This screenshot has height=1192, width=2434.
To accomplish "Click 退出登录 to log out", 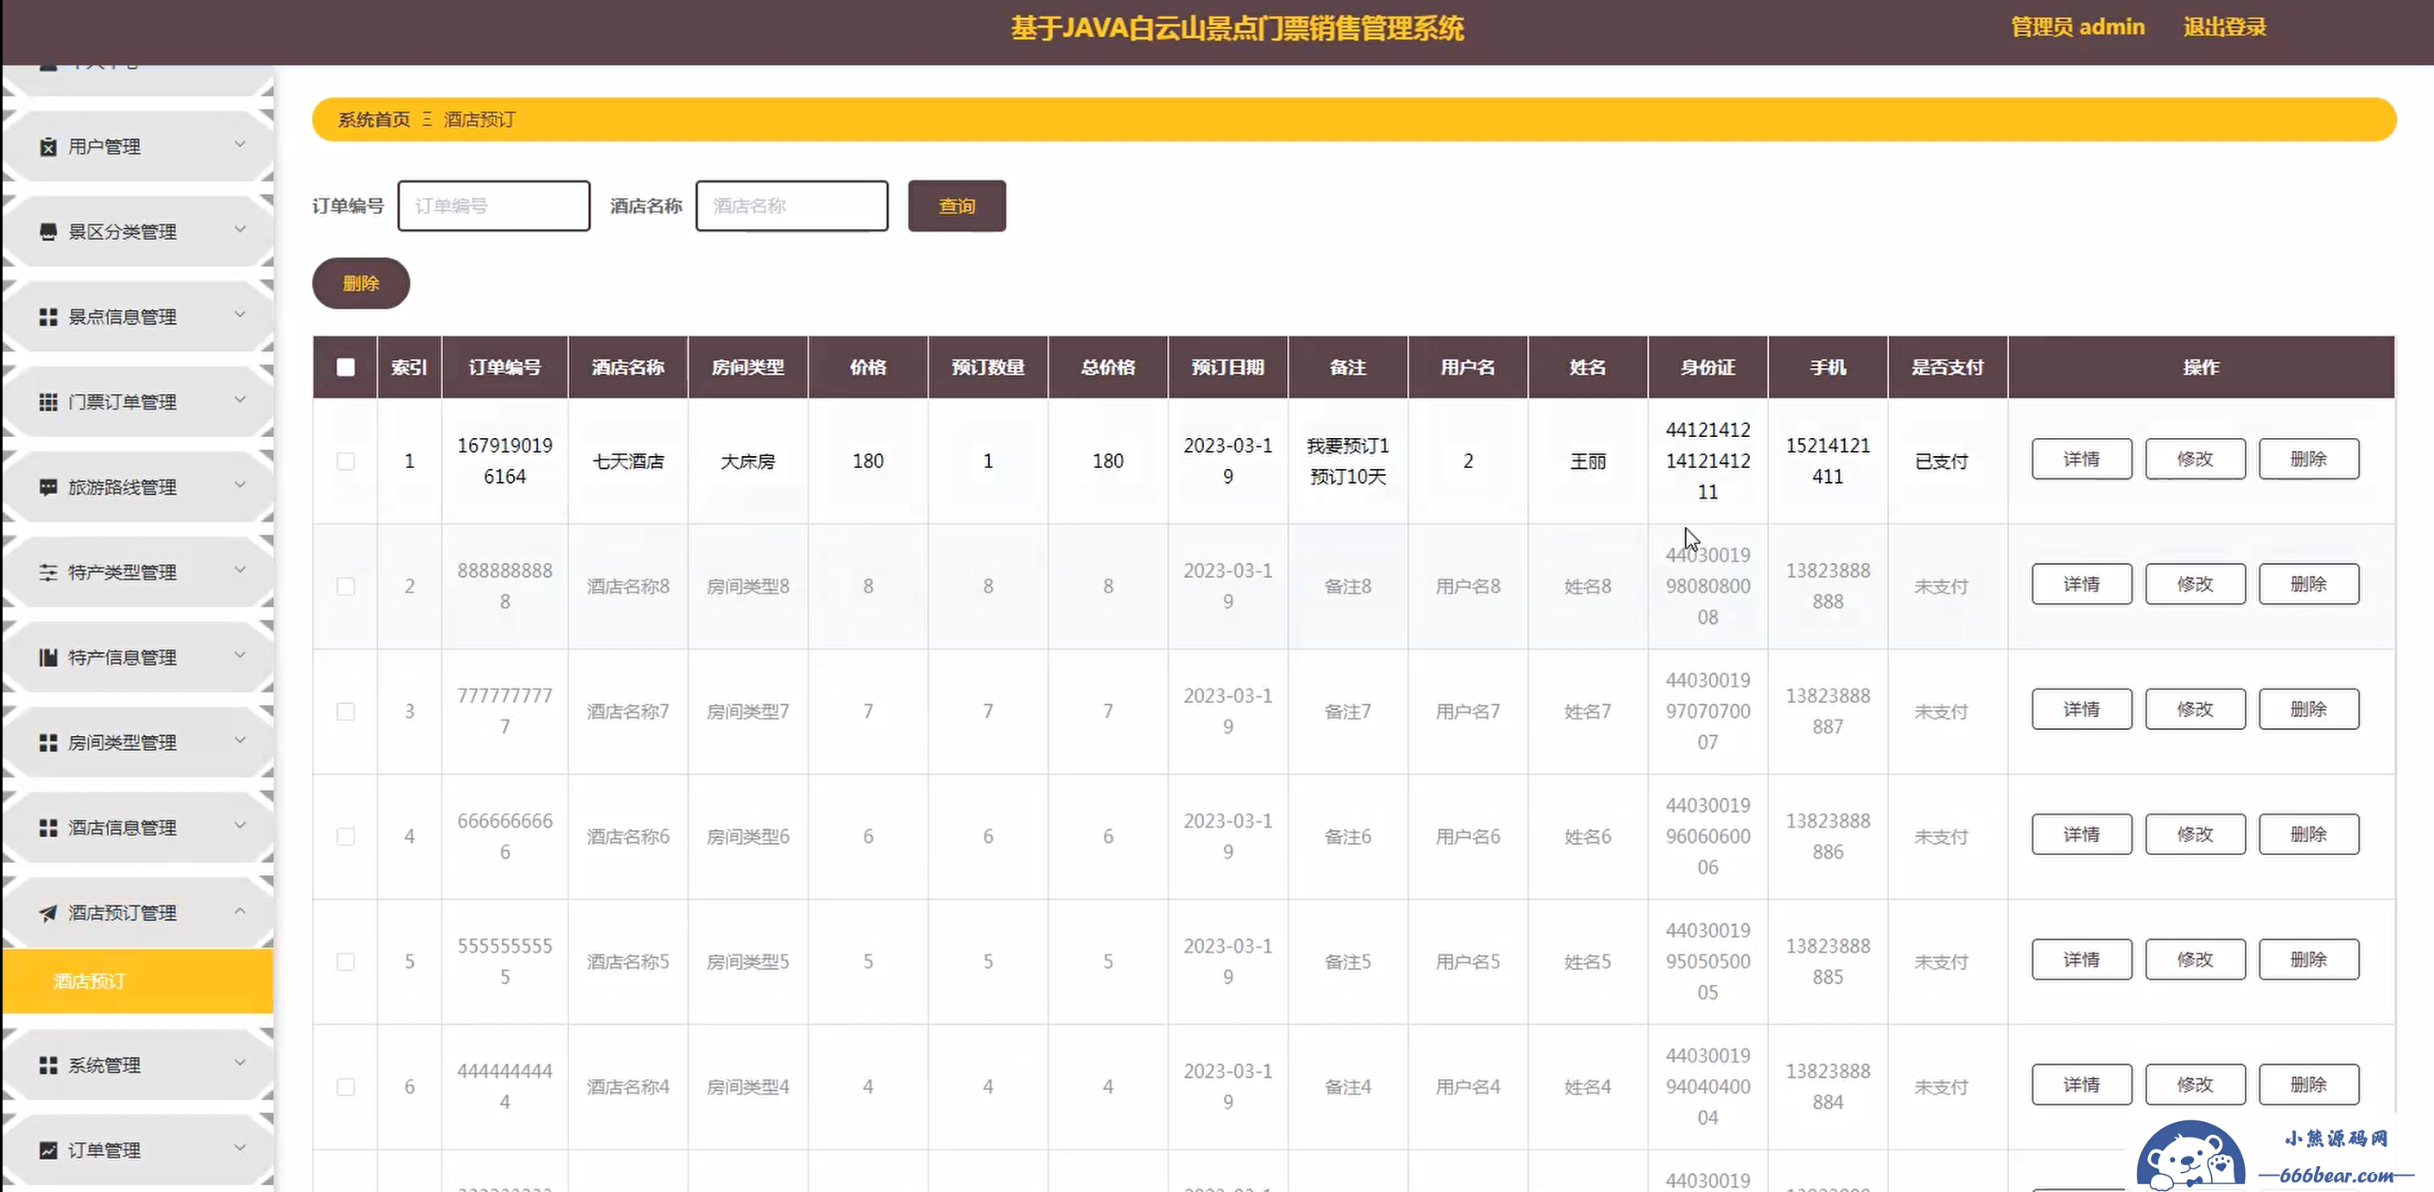I will tap(2224, 28).
